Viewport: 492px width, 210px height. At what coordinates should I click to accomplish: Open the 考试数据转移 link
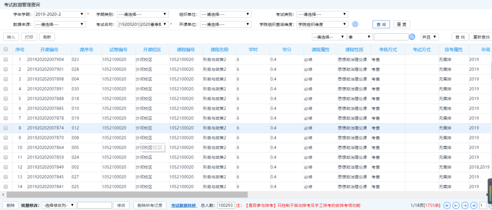click(184, 205)
